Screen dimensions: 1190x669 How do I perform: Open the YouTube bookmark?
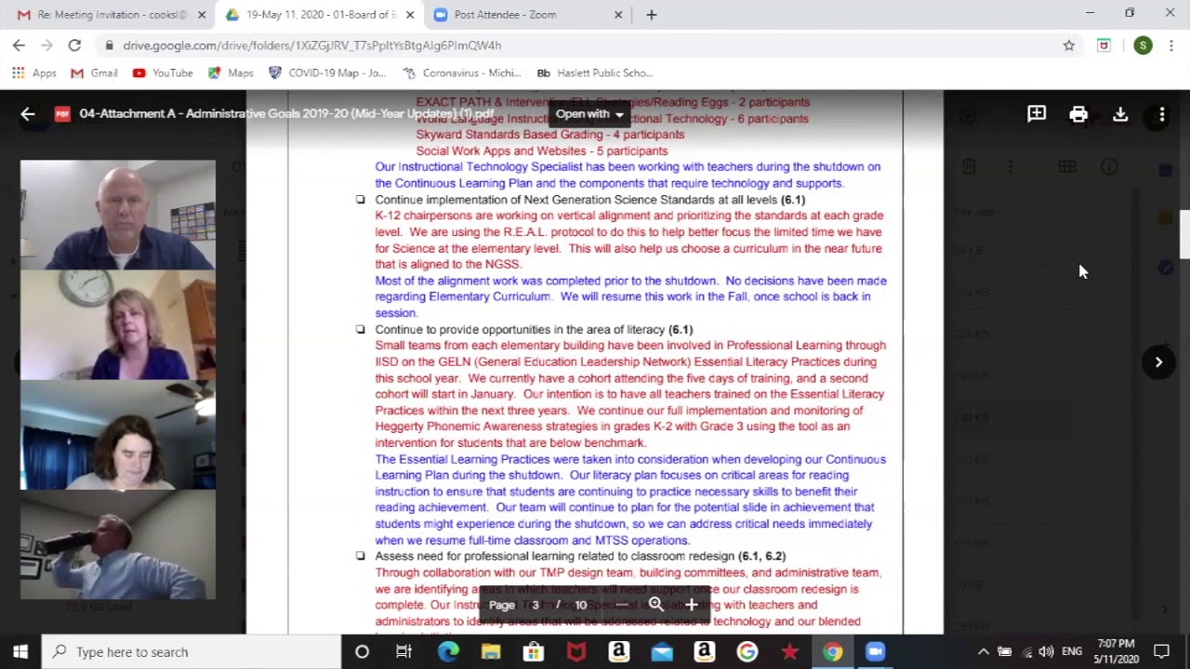[163, 72]
